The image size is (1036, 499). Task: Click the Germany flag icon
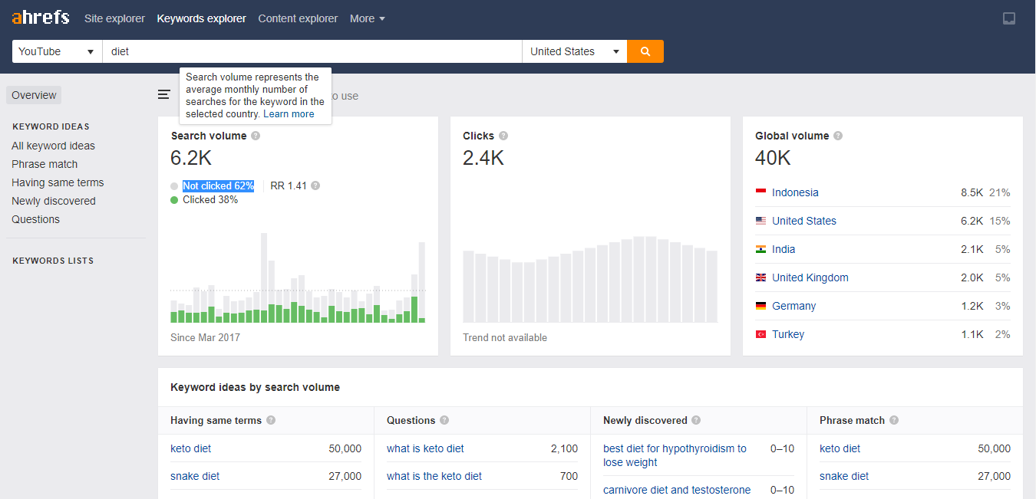761,306
